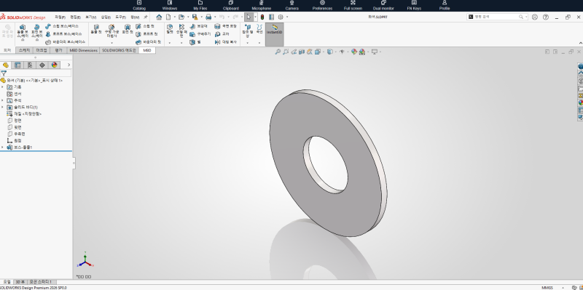Select the 재질 <지정안함> tree item
This screenshot has width=583, height=290.
25,114
